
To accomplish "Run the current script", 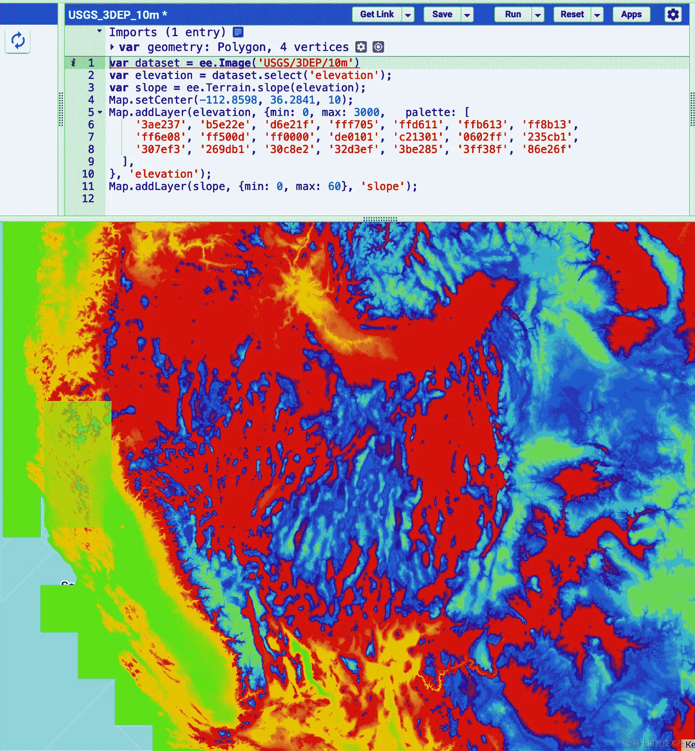I will click(513, 14).
